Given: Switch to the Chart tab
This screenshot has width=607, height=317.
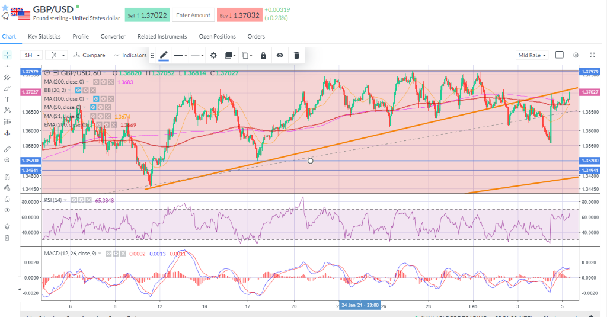Looking at the screenshot, I should click(9, 36).
